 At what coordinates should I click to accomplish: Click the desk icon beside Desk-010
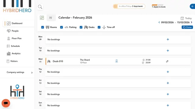(x=49, y=61)
